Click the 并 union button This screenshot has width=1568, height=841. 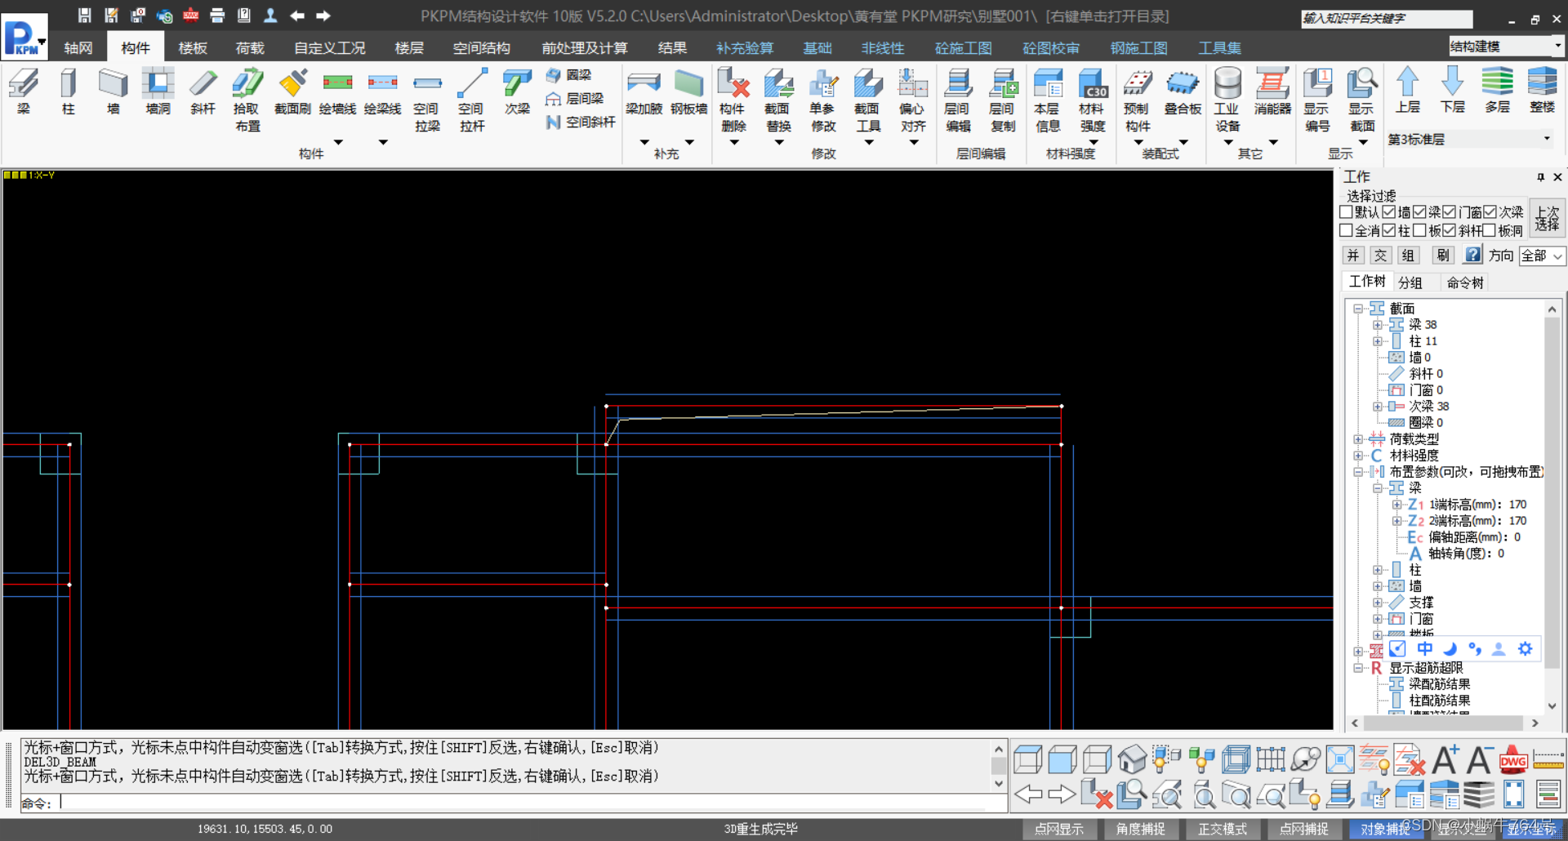[x=1352, y=256]
